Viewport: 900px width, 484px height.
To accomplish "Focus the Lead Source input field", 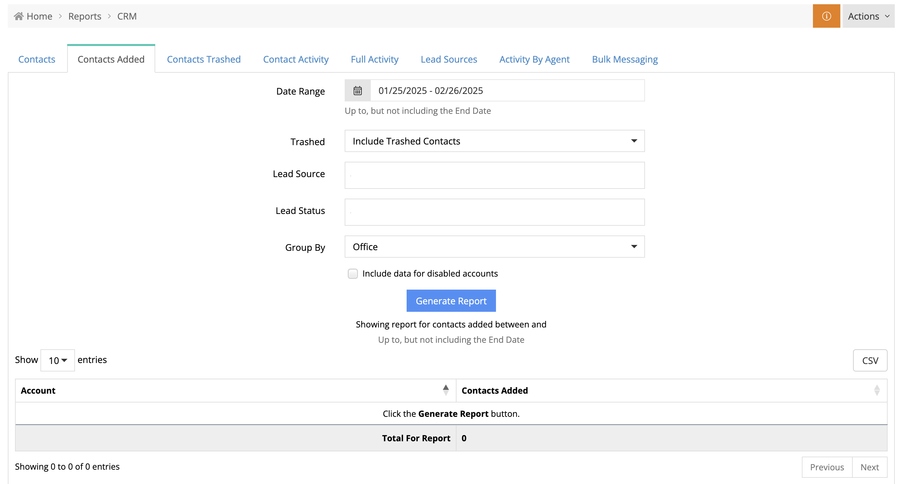I will [x=494, y=175].
